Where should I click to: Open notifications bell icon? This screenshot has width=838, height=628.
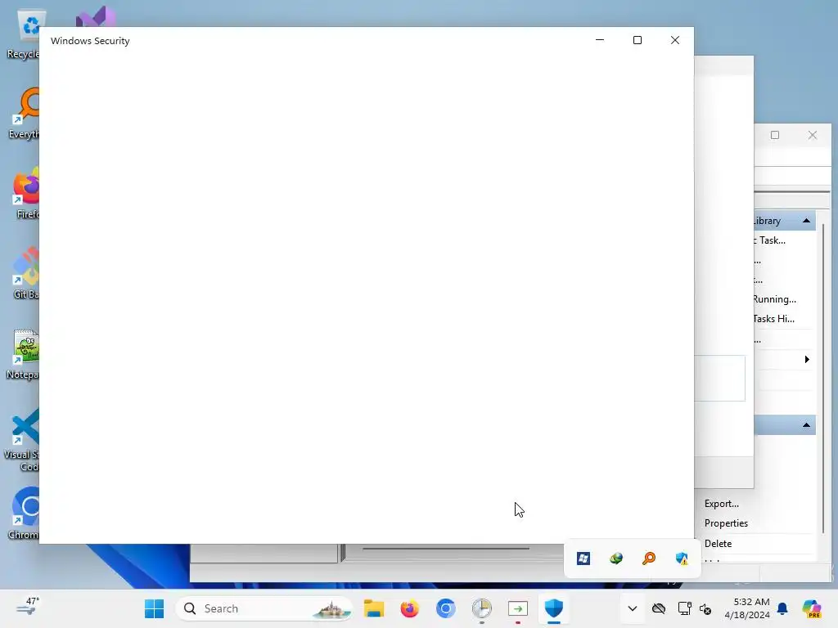point(782,608)
